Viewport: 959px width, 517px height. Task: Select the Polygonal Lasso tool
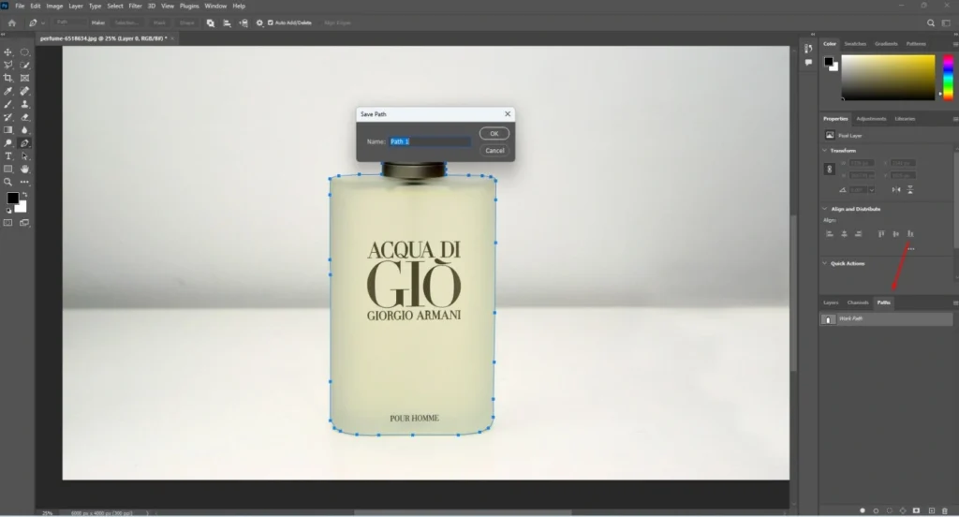(7, 65)
